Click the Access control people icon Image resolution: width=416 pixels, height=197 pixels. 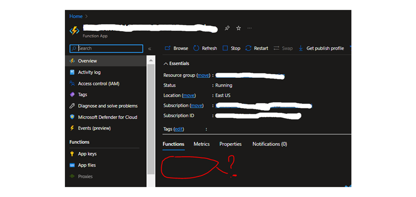pyautogui.click(x=72, y=84)
